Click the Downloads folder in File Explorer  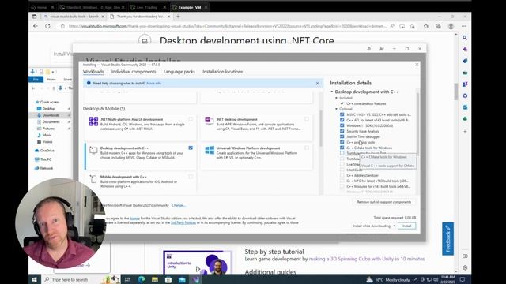click(51, 115)
